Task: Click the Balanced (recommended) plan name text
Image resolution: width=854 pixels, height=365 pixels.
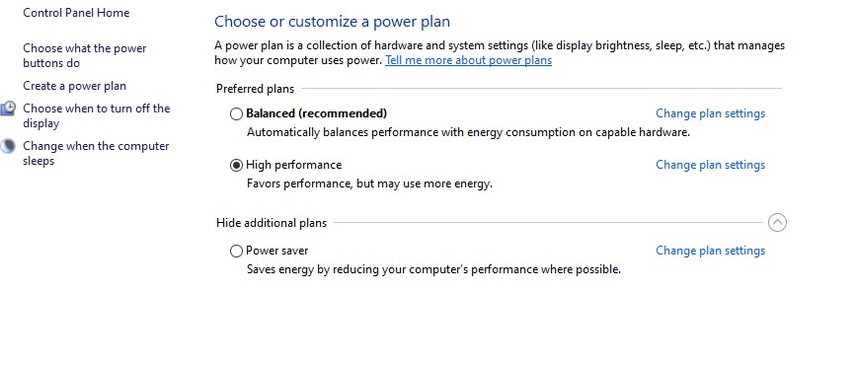Action: coord(317,113)
